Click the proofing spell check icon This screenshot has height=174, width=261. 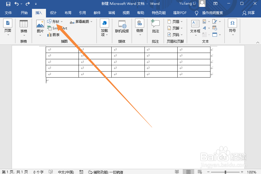tap(51, 172)
